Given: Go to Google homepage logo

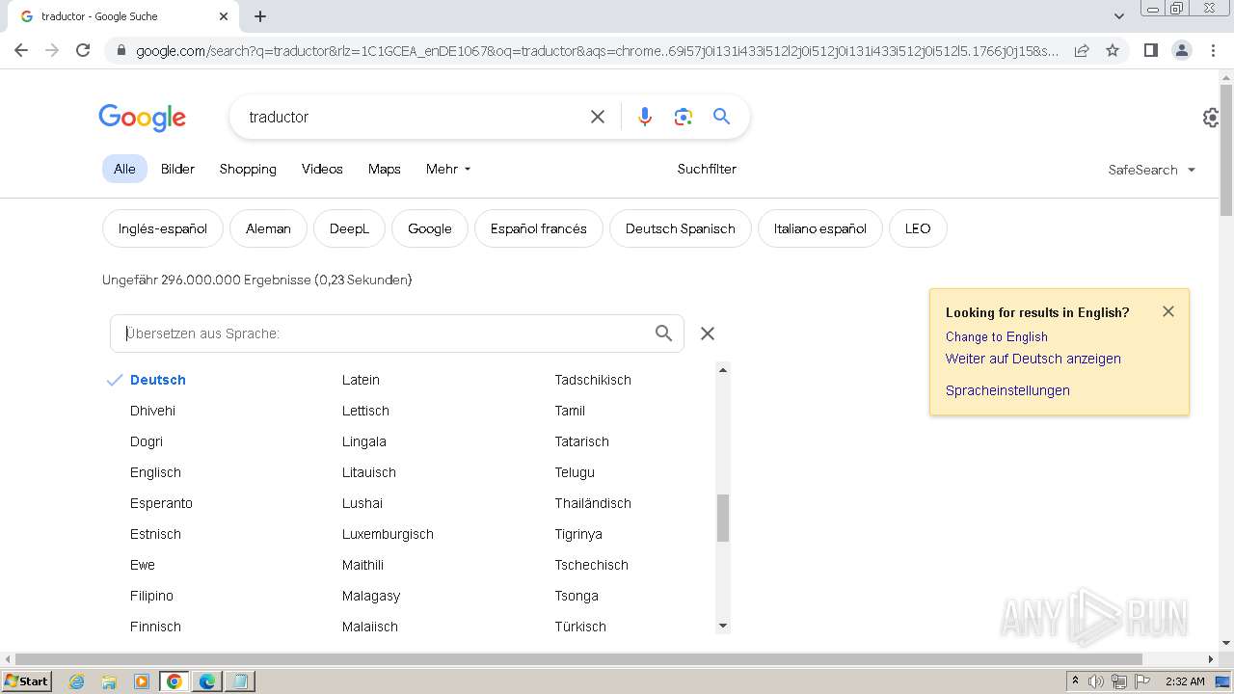Looking at the screenshot, I should click(142, 118).
